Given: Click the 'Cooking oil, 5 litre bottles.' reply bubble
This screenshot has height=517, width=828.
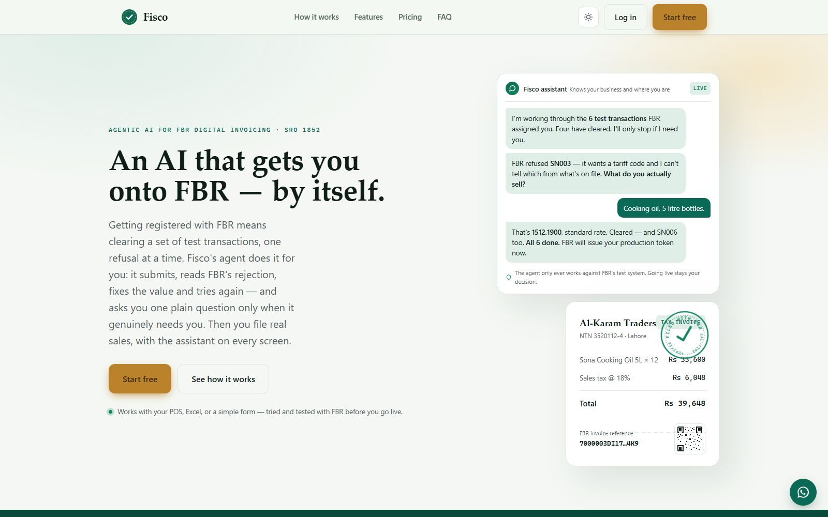Looking at the screenshot, I should [663, 208].
